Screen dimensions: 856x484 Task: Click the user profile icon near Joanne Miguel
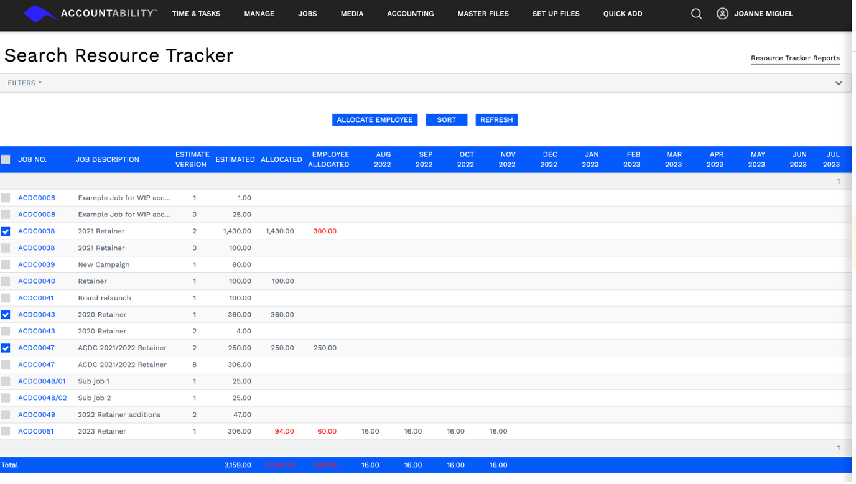point(722,13)
